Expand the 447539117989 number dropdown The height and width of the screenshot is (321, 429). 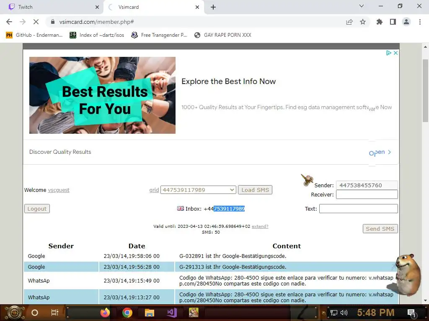198,190
